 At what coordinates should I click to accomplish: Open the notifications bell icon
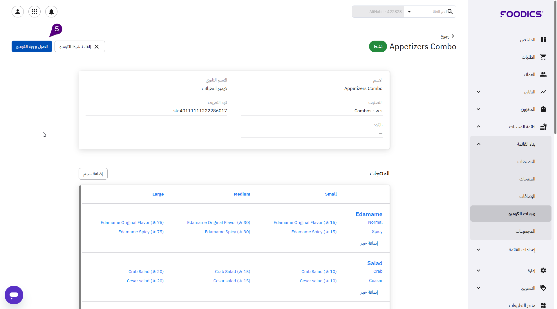[x=51, y=12]
